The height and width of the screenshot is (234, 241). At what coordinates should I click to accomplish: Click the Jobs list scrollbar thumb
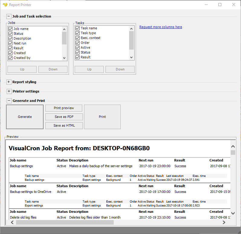64,38
